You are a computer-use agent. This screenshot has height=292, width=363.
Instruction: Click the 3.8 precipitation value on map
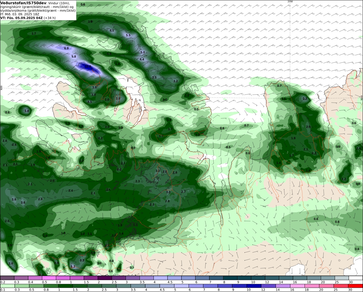coord(27,111)
